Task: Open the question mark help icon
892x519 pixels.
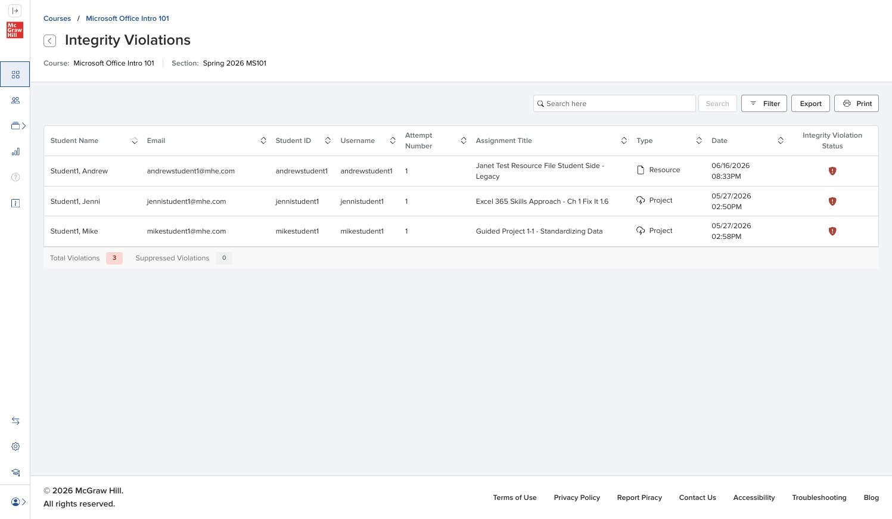Action: (15, 177)
